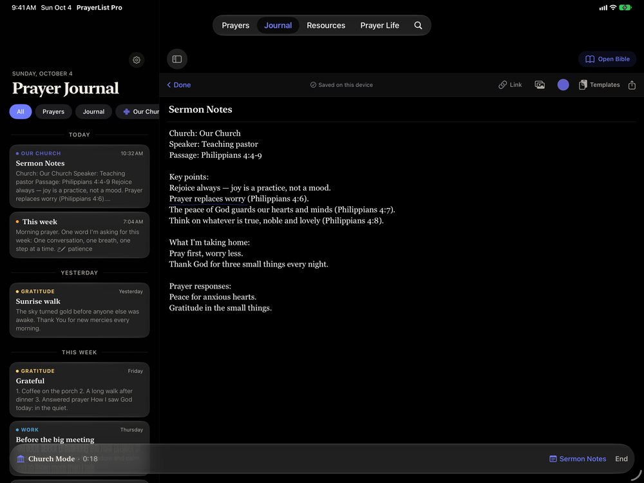Open the This week entry card
The image size is (644, 483).
point(80,235)
